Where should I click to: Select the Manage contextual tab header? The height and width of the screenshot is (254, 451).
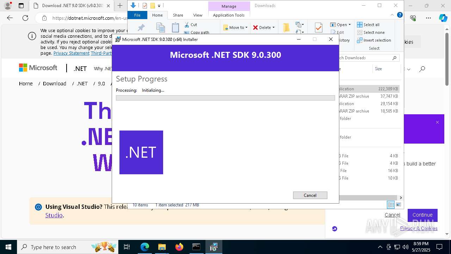[x=229, y=6]
